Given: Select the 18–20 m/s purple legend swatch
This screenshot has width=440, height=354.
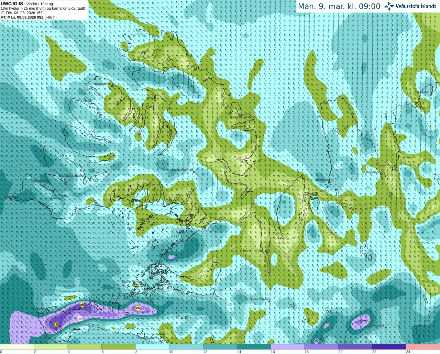Looking at the screenshot, I should click(321, 346).
